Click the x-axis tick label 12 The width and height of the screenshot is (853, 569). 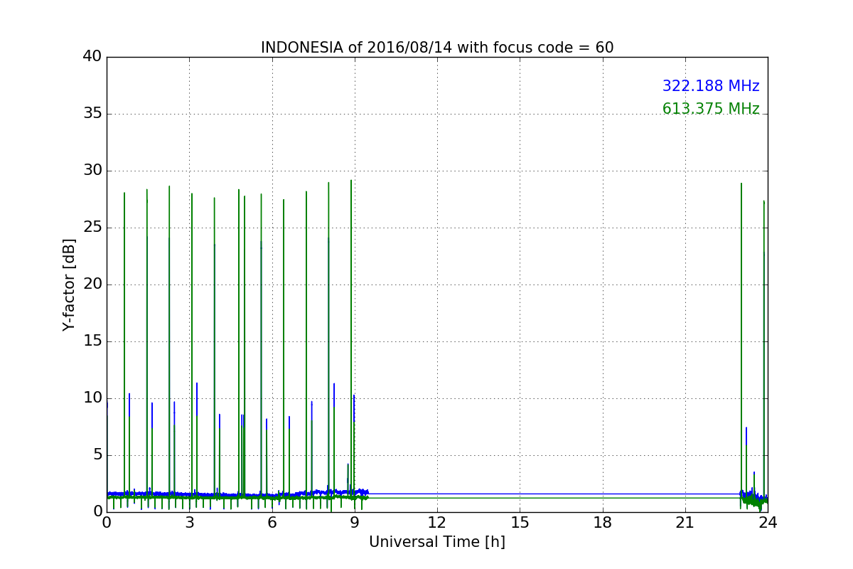(x=437, y=523)
